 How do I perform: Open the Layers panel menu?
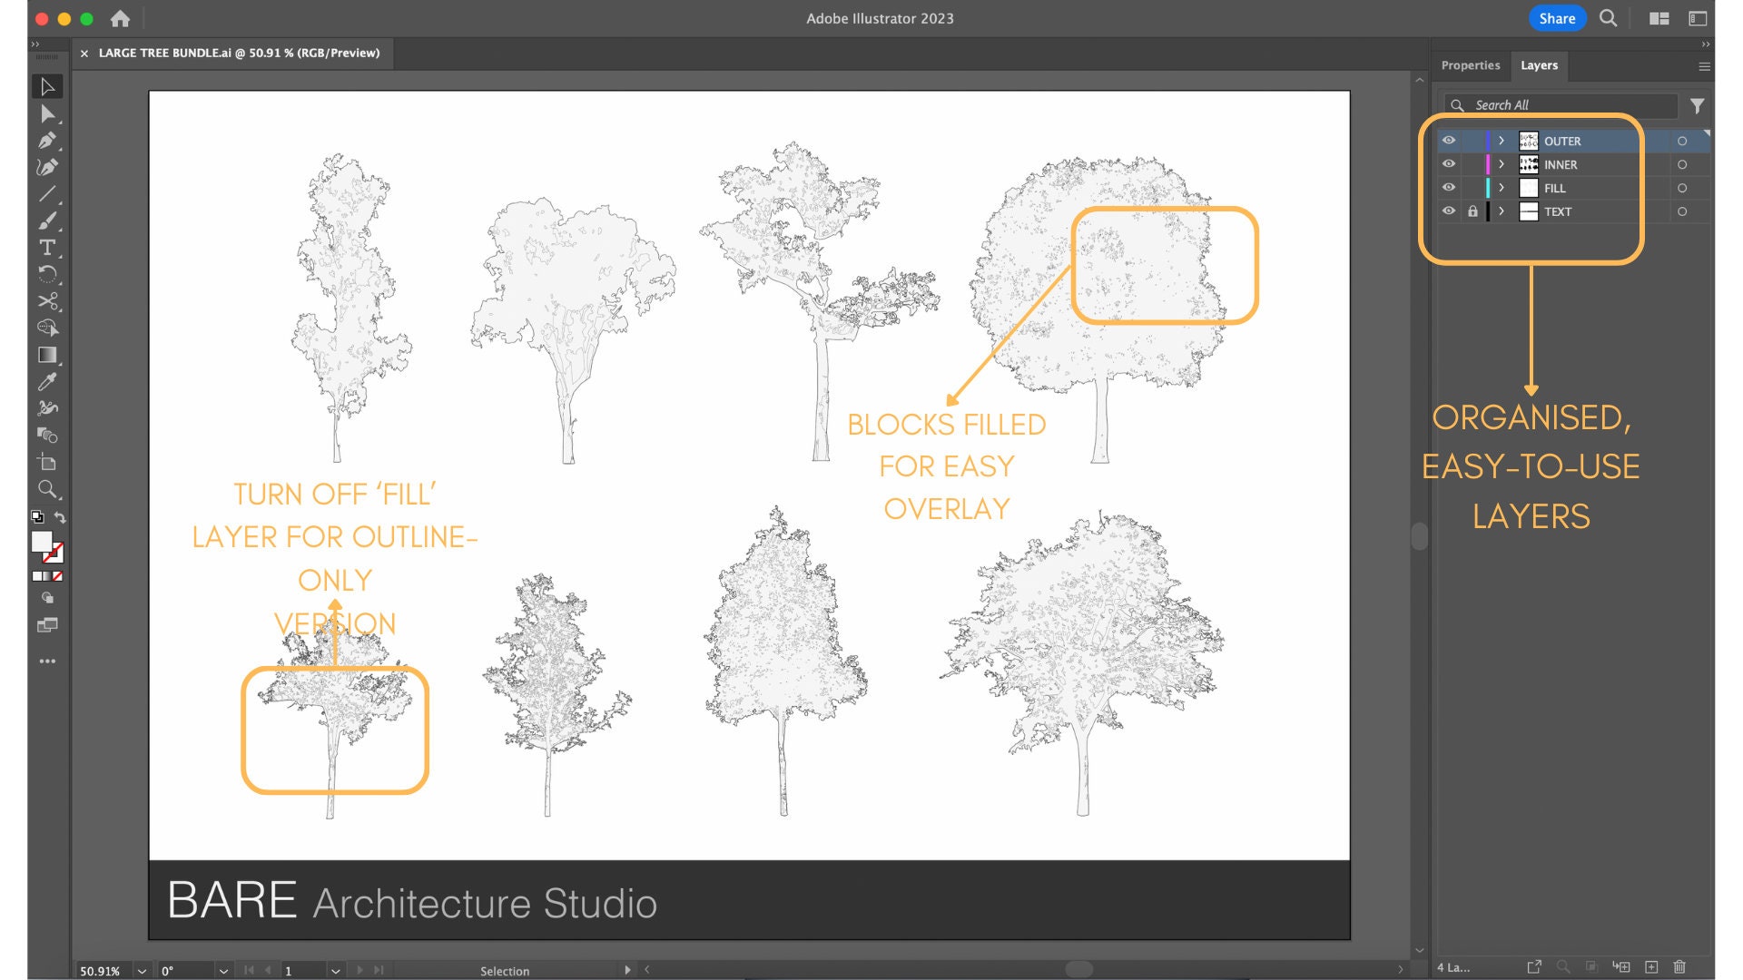(1703, 65)
